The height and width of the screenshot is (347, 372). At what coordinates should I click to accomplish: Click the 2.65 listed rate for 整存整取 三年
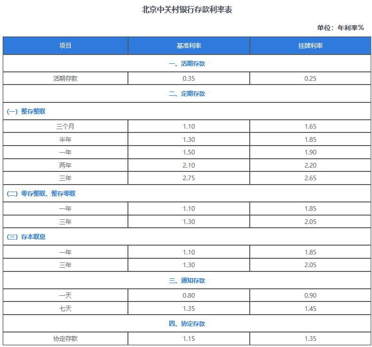point(310,178)
